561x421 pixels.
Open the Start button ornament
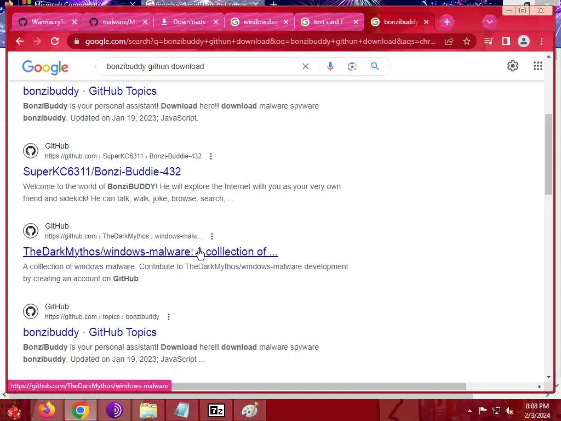pos(14,411)
